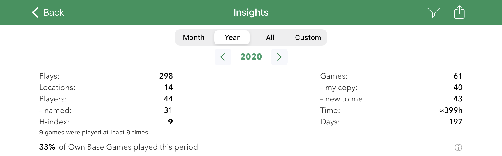Screen dimensions: 502x156
Task: Open the Plays count row
Action: click(106, 76)
